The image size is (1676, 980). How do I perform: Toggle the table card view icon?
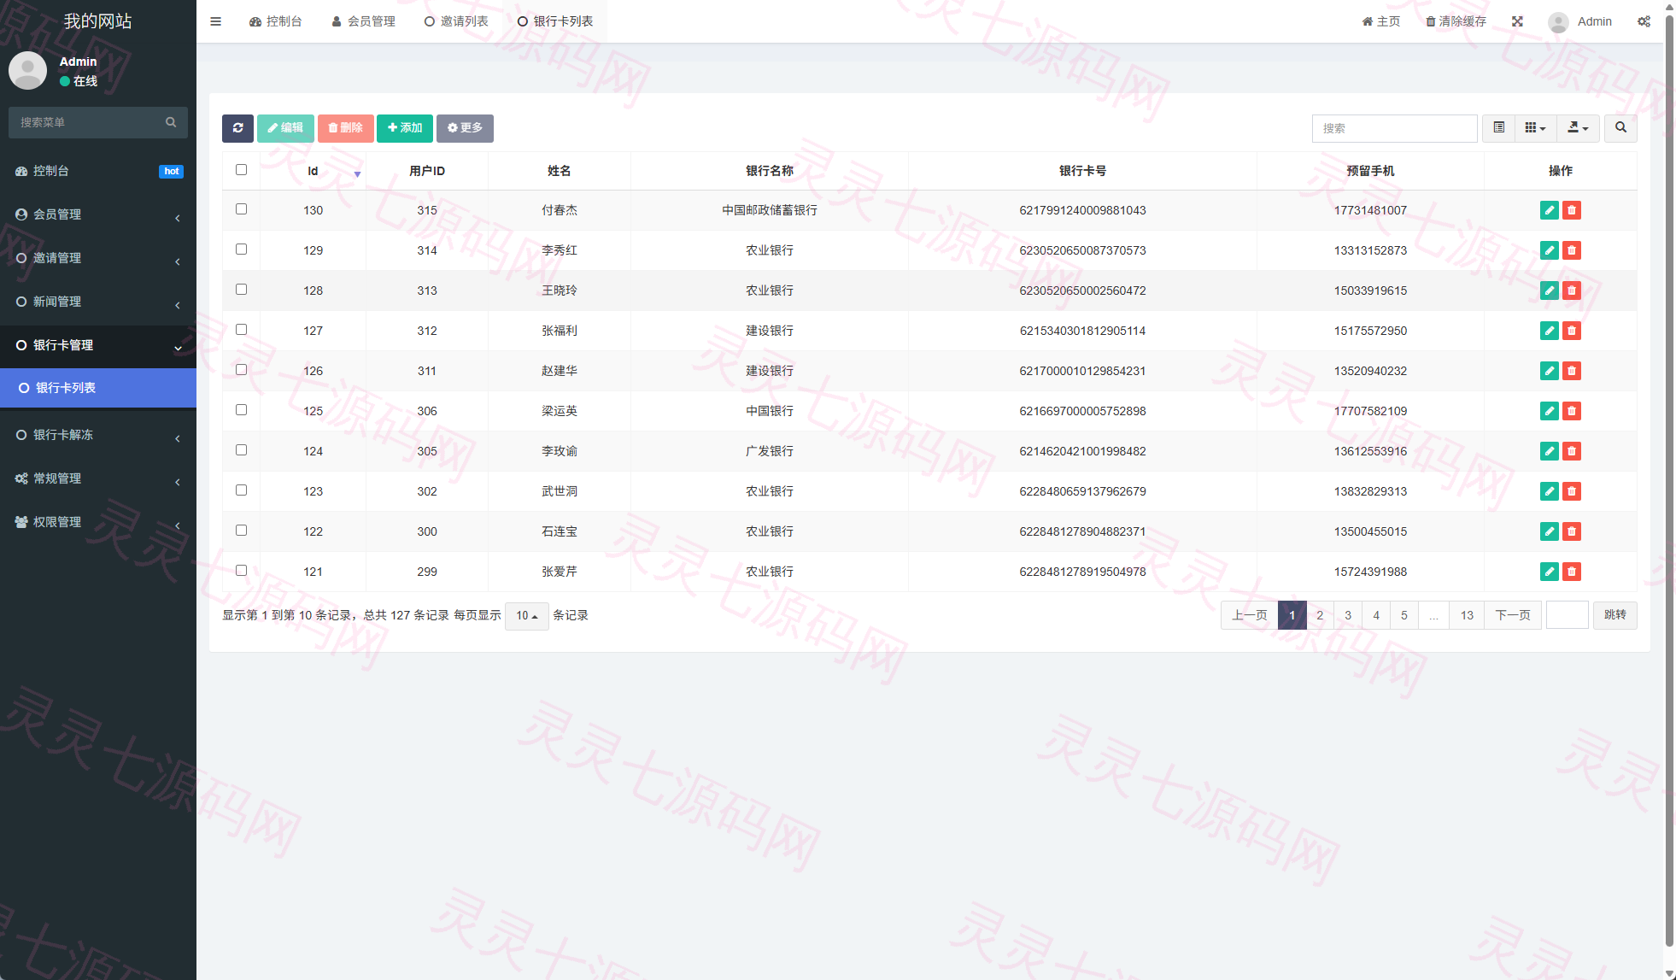click(x=1498, y=128)
